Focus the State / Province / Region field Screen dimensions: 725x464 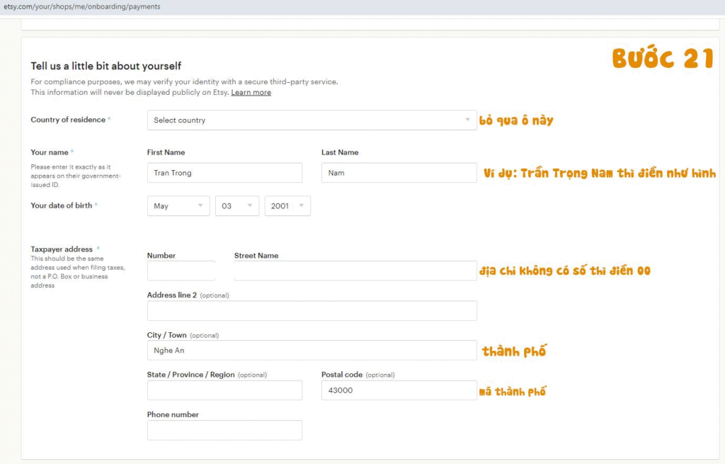point(224,390)
